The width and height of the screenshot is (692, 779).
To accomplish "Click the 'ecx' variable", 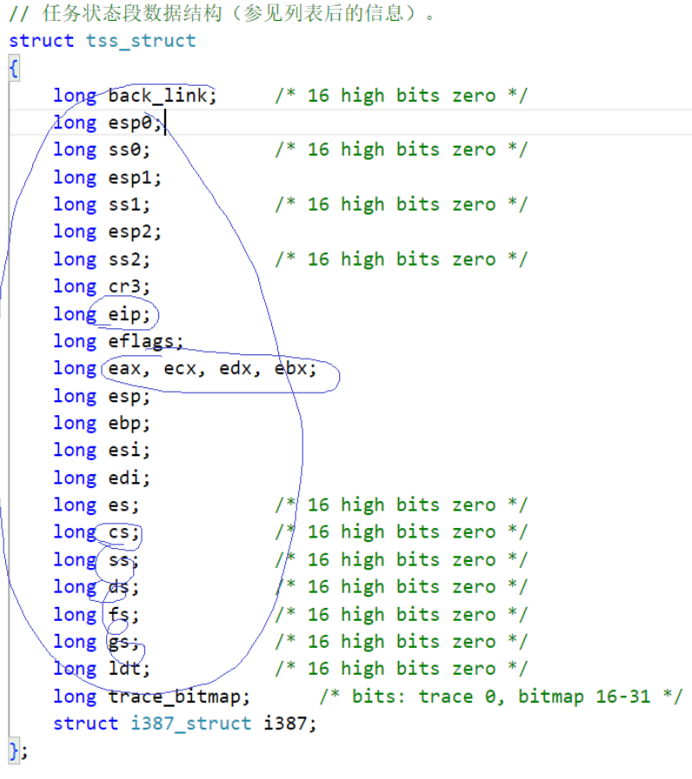I will coord(180,368).
